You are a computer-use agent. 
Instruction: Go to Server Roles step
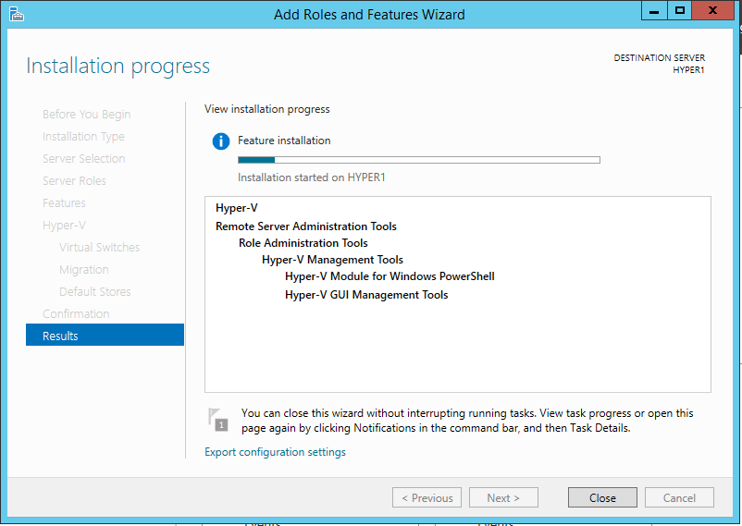point(74,180)
